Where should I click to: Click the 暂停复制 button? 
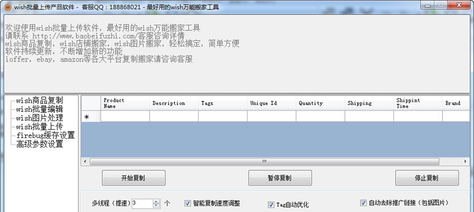(x=280, y=178)
